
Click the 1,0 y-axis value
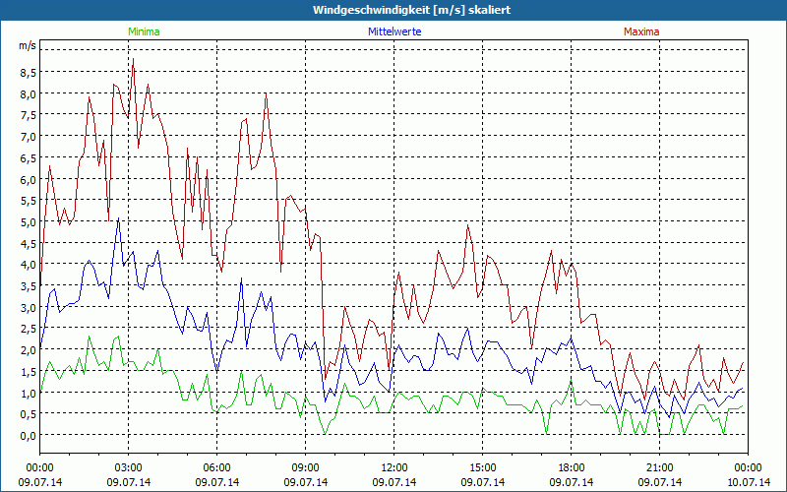coord(29,393)
